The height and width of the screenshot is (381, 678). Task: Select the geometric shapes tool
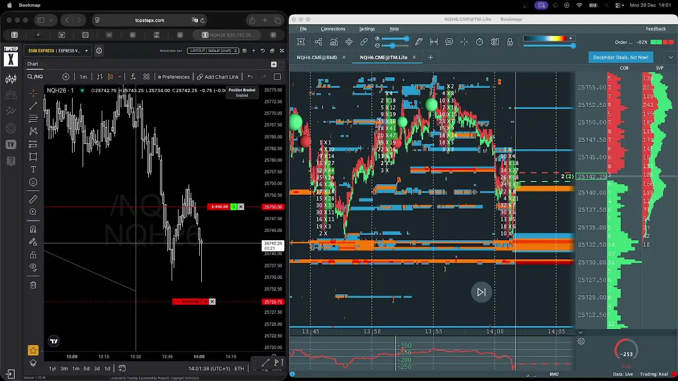(33, 157)
